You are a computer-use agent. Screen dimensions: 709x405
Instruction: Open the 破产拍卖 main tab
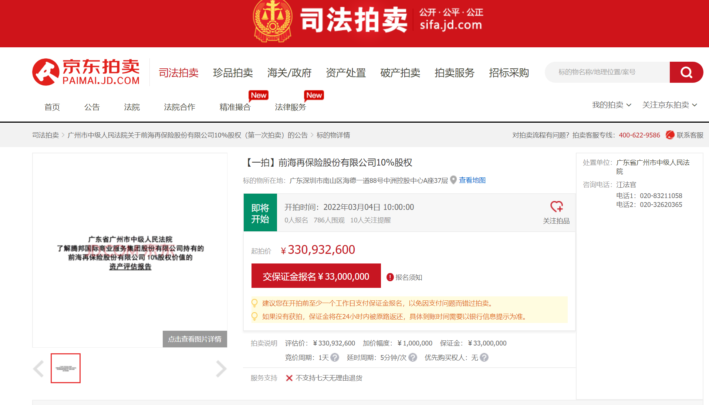(400, 73)
